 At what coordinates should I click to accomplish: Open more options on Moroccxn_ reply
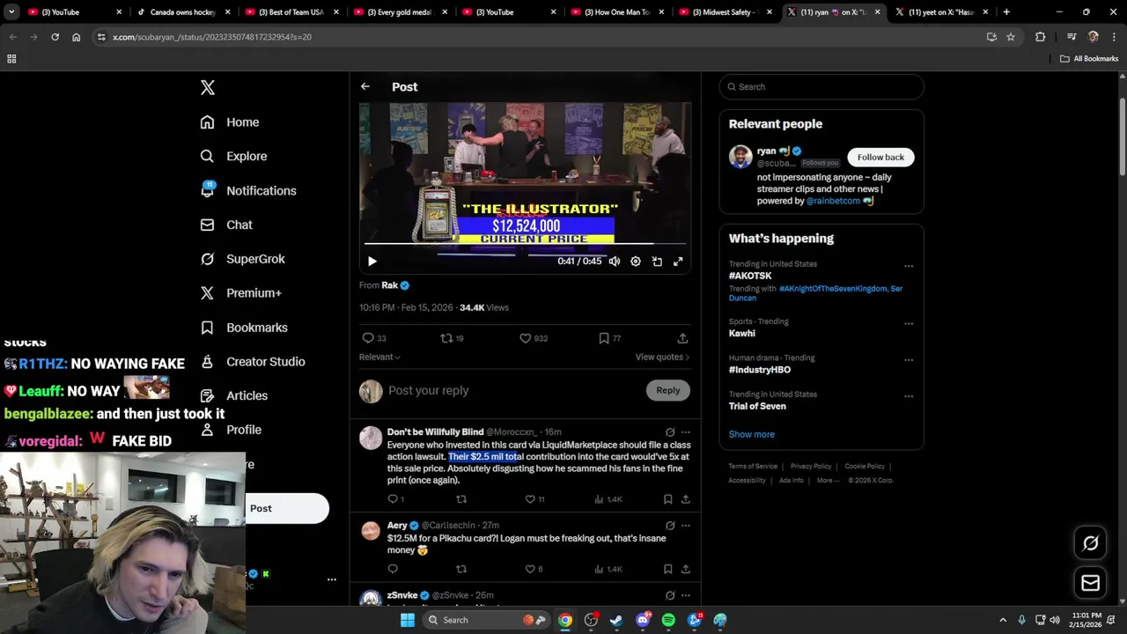(686, 432)
